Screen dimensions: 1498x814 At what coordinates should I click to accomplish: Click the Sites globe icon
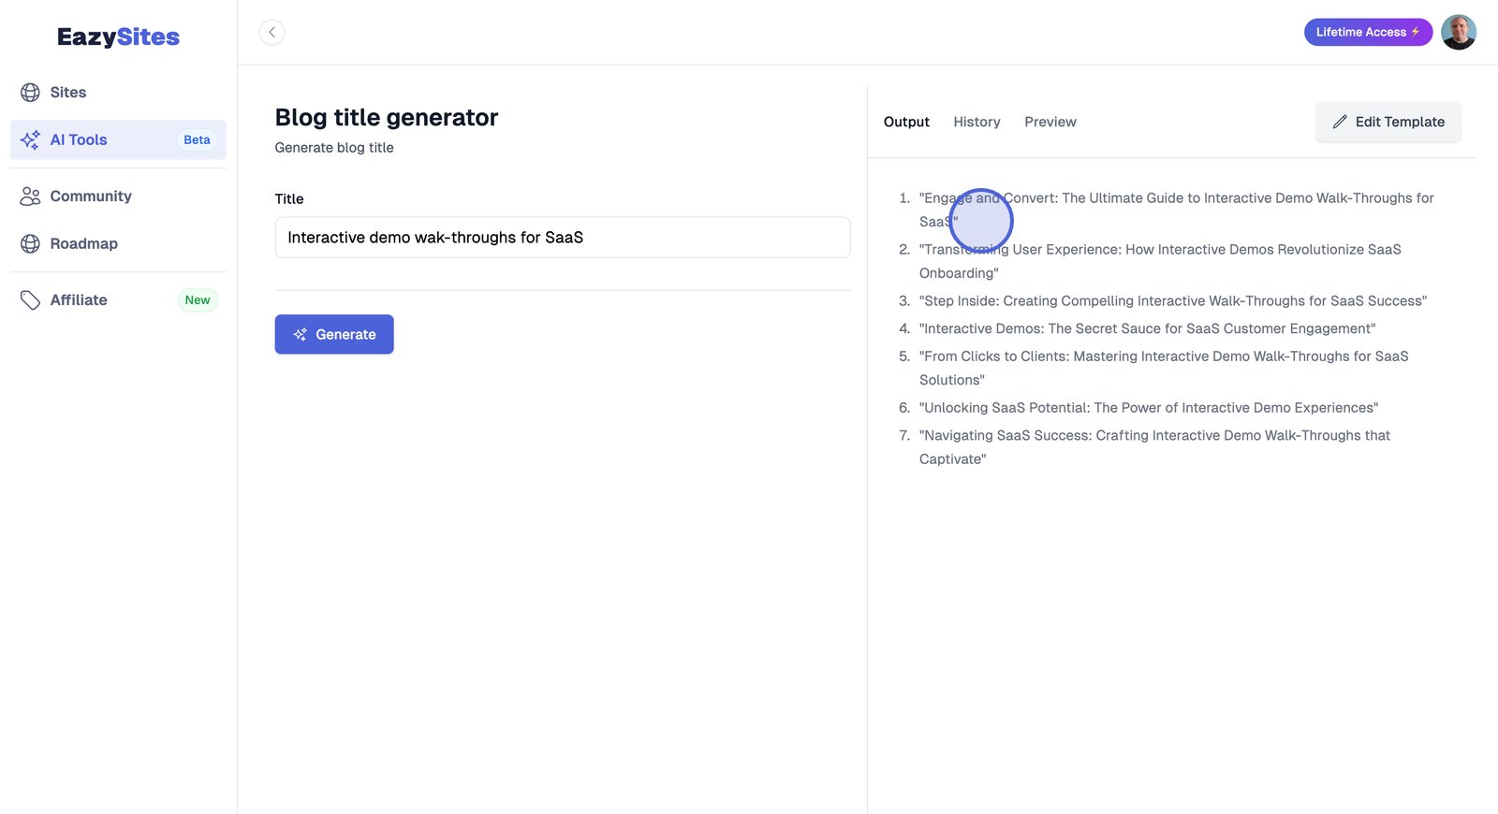click(30, 93)
